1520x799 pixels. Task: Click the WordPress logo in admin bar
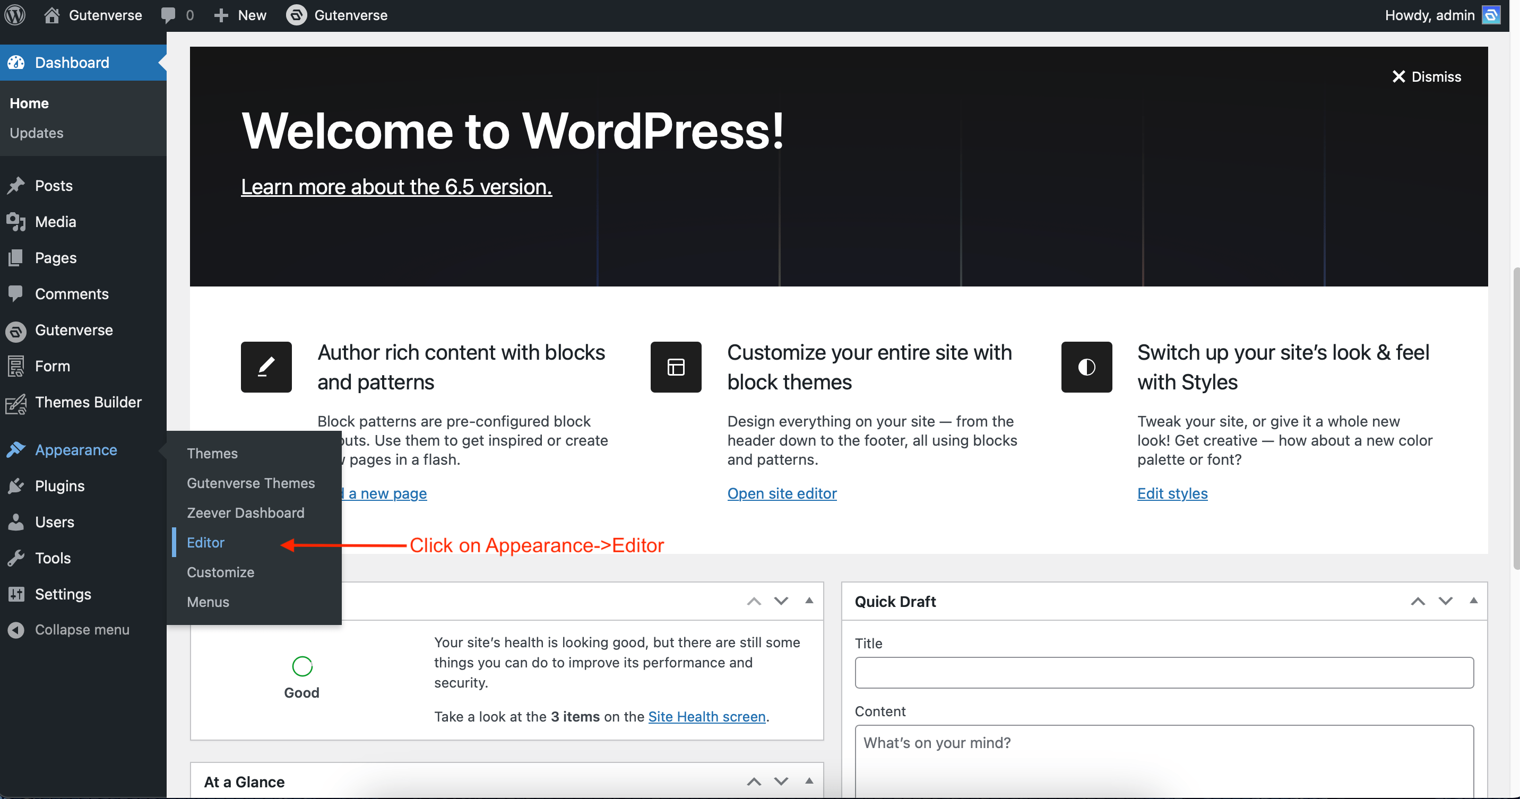click(15, 15)
